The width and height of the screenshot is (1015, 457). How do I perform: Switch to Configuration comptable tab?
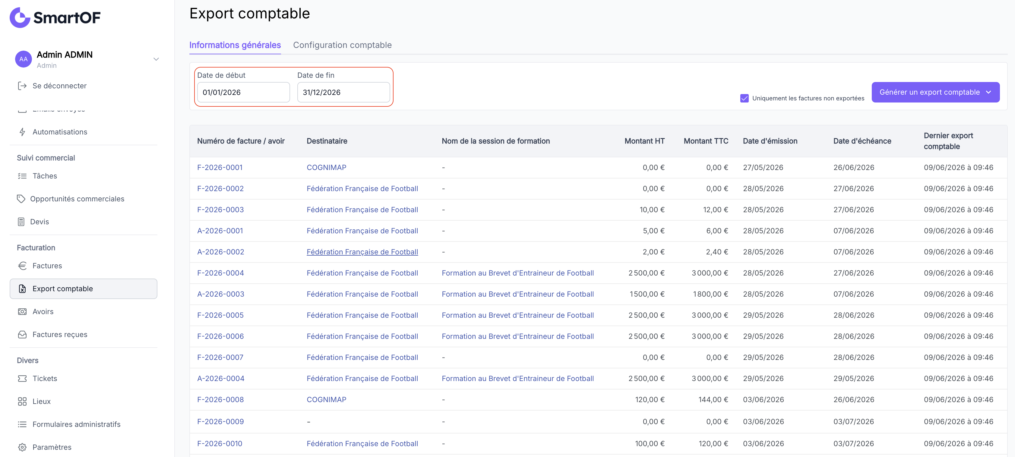342,45
